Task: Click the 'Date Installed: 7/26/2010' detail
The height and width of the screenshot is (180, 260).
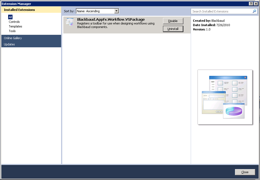Action: coord(211,25)
